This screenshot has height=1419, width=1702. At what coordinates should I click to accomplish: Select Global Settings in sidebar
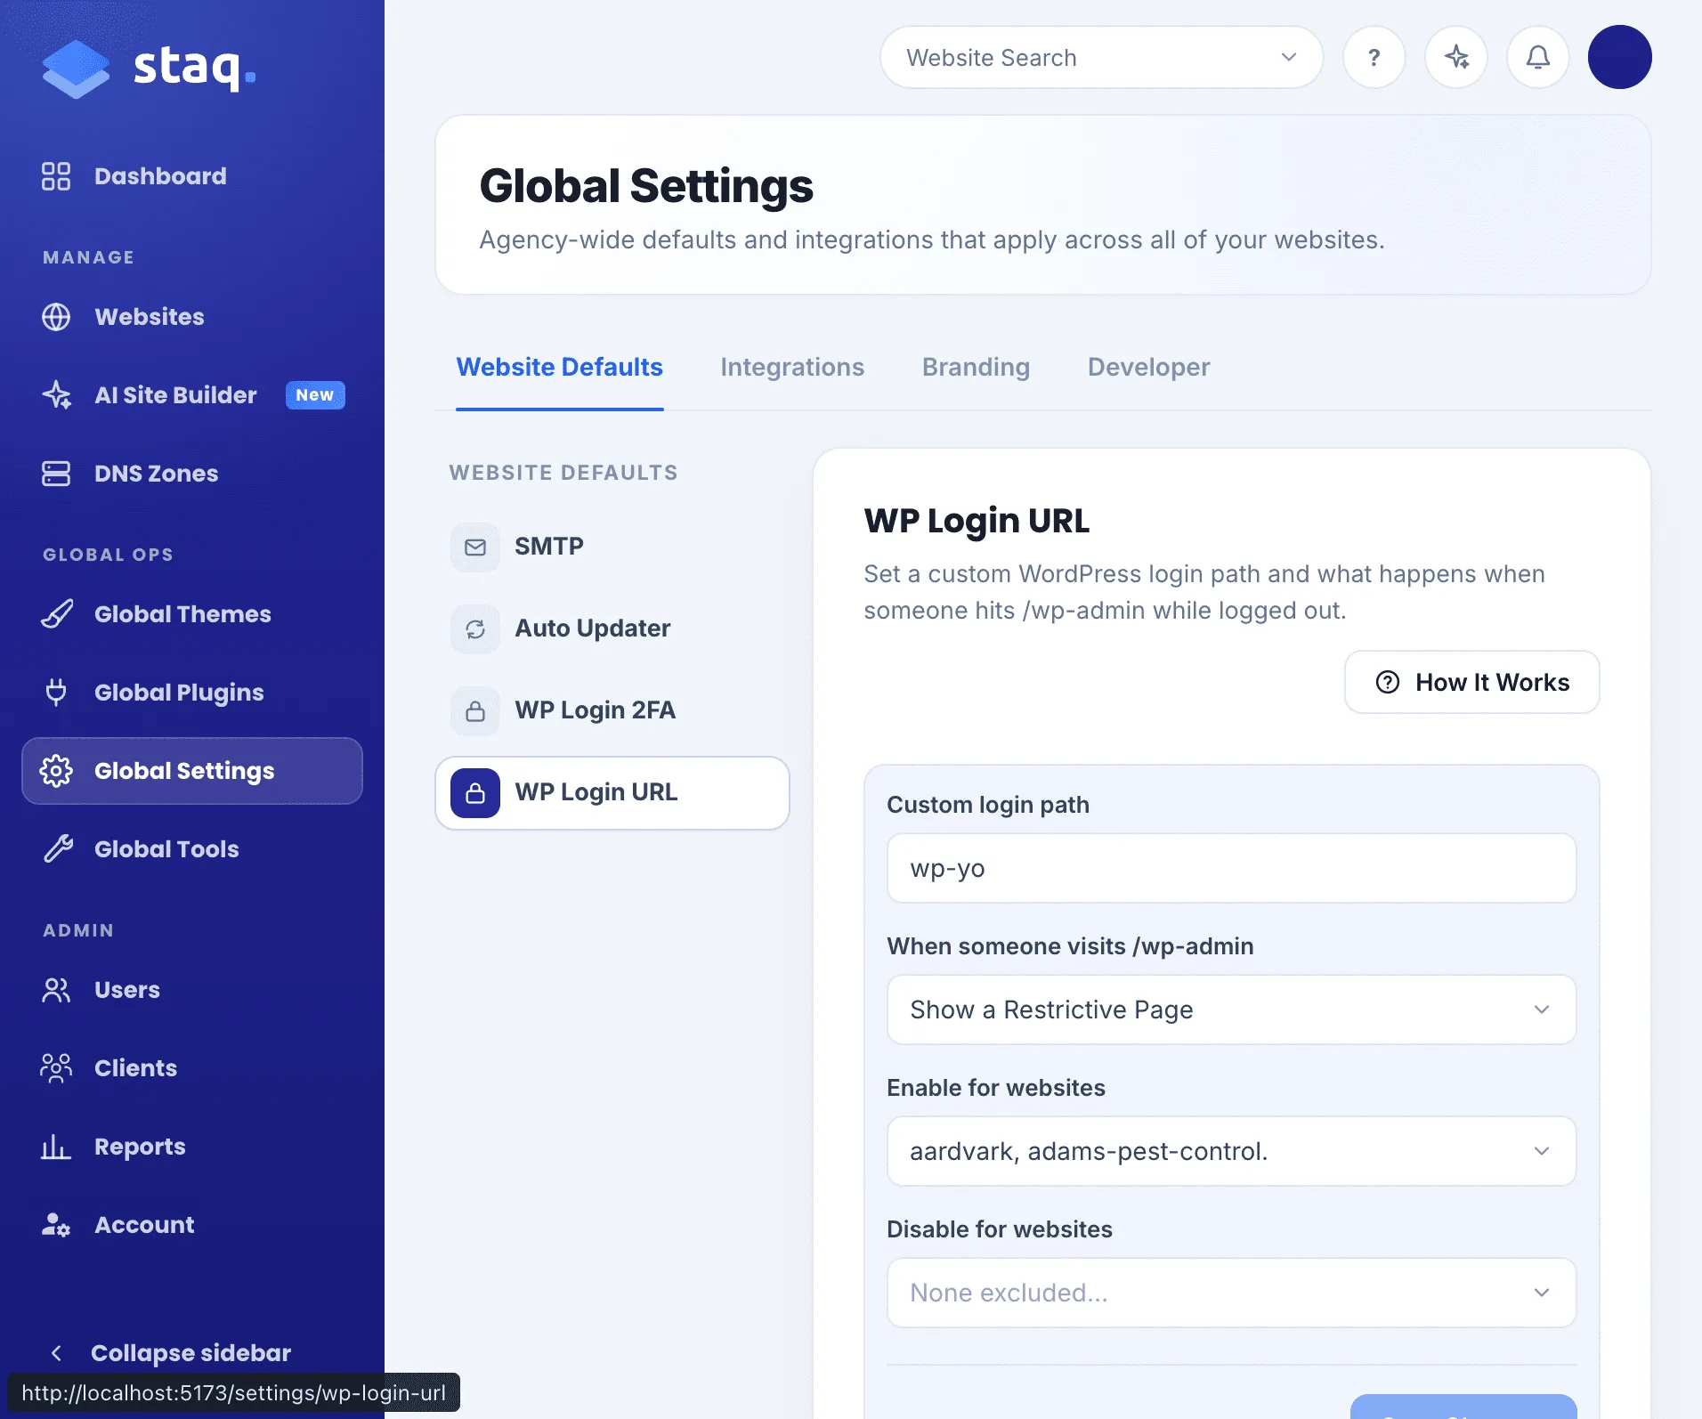pos(192,771)
